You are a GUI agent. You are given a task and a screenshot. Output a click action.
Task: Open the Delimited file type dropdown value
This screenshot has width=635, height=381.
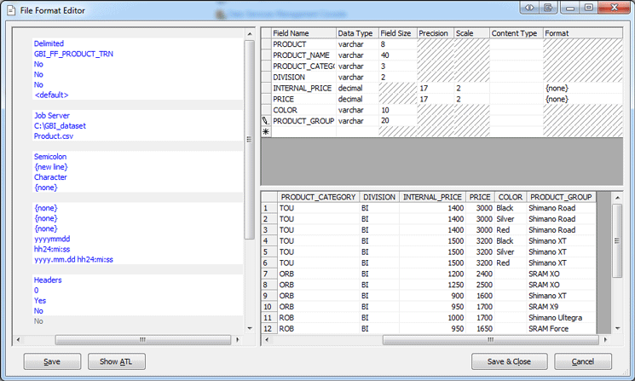coord(49,43)
